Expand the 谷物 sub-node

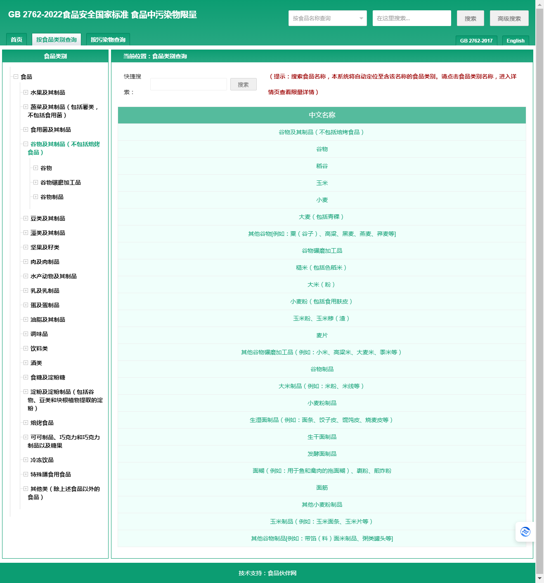[x=36, y=168]
